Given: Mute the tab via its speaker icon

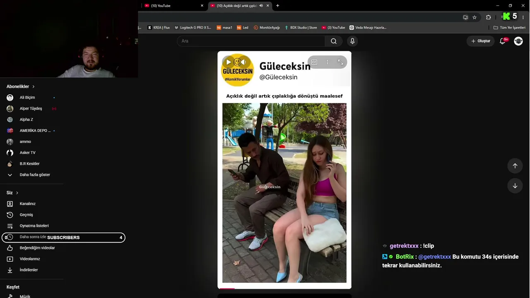Looking at the screenshot, I should coord(261,6).
